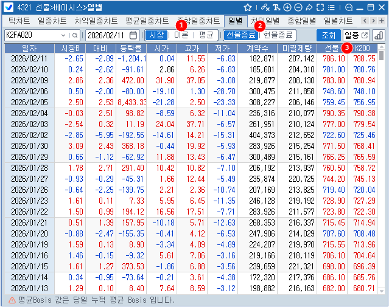The width and height of the screenshot is (389, 307).
Task: Switch to the 틱차트 tab
Action: click(17, 21)
